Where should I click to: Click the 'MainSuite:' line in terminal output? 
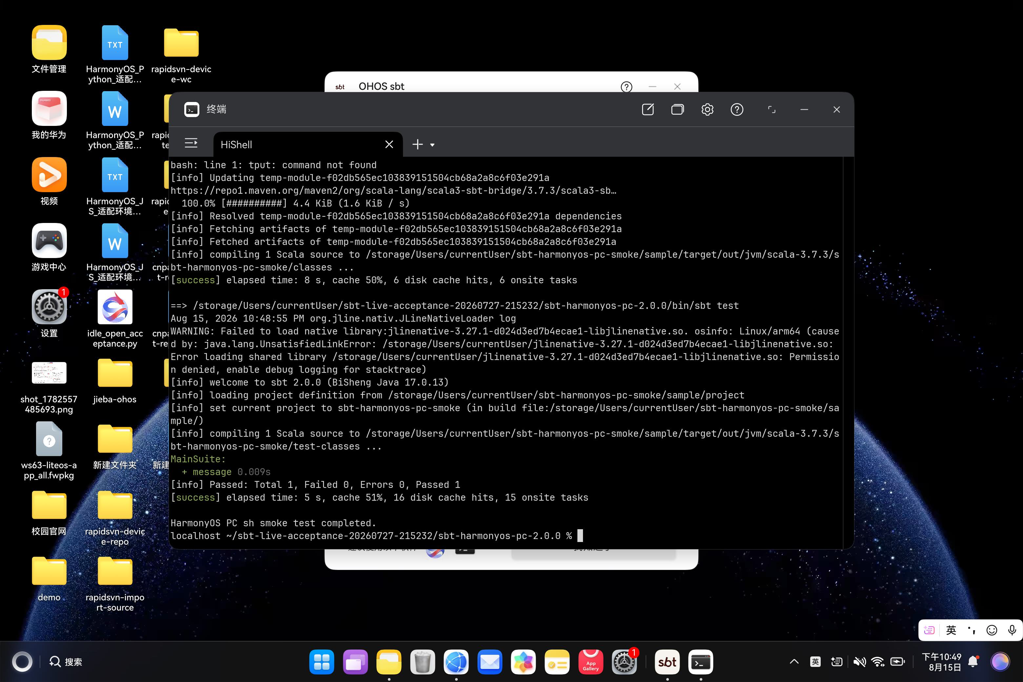[198, 459]
